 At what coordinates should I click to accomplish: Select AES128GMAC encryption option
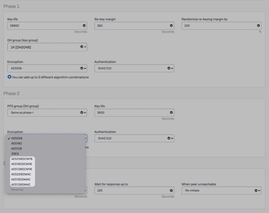(x=45, y=185)
